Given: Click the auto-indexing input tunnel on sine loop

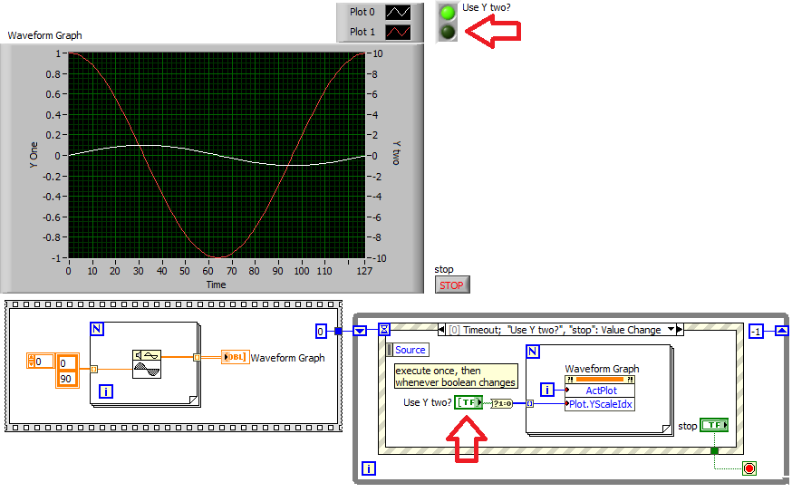Looking at the screenshot, I should point(94,370).
